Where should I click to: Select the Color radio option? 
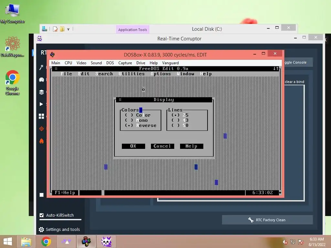(138, 115)
